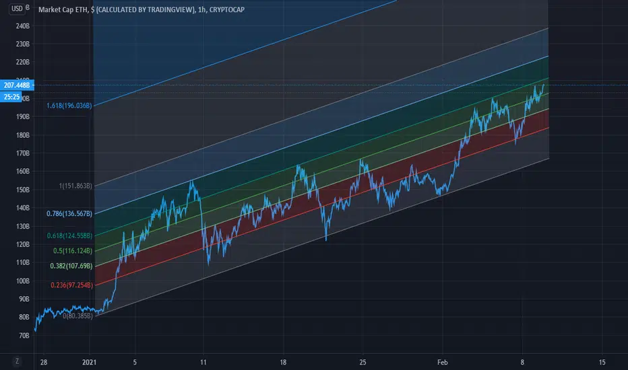Click the 160B price axis label
Image resolution: width=628 pixels, height=370 pixels.
coord(23,171)
